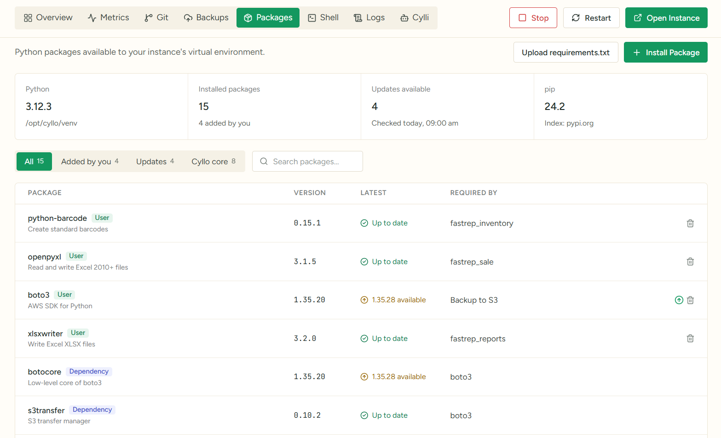Click the xlsxwriter package name

pyautogui.click(x=46, y=334)
